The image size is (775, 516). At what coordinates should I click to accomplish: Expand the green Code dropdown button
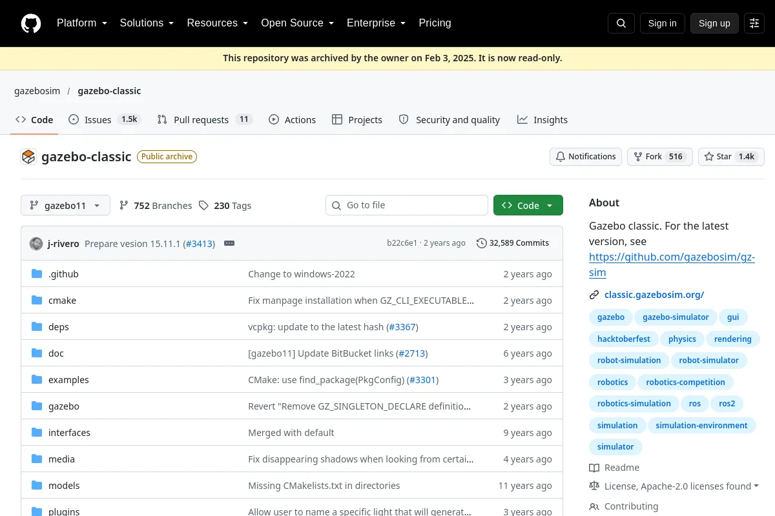pyautogui.click(x=528, y=205)
